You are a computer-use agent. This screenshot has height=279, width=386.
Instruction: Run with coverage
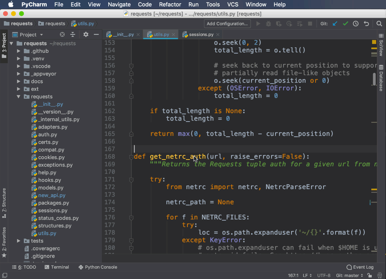click(279, 24)
